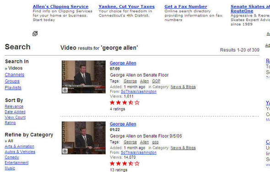Image resolution: width=270 pixels, height=172 pixels.
Task: Switch search to Groups
Action: [x=12, y=81]
